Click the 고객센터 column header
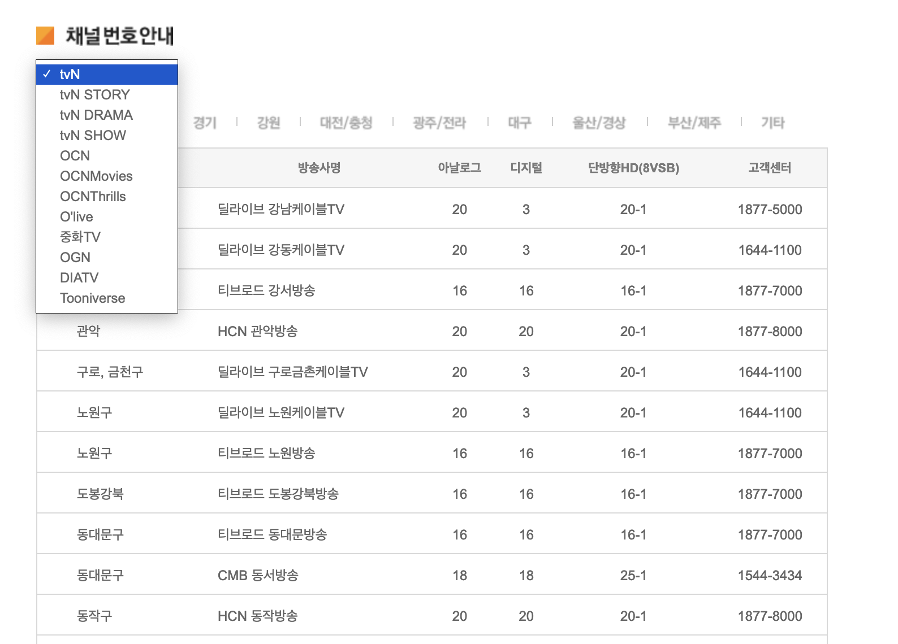898x644 pixels. tap(770, 168)
